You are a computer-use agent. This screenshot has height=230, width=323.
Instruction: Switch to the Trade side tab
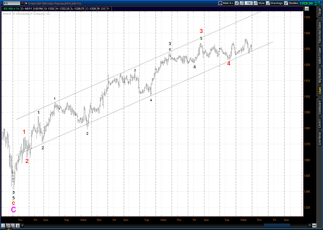(x=319, y=11)
